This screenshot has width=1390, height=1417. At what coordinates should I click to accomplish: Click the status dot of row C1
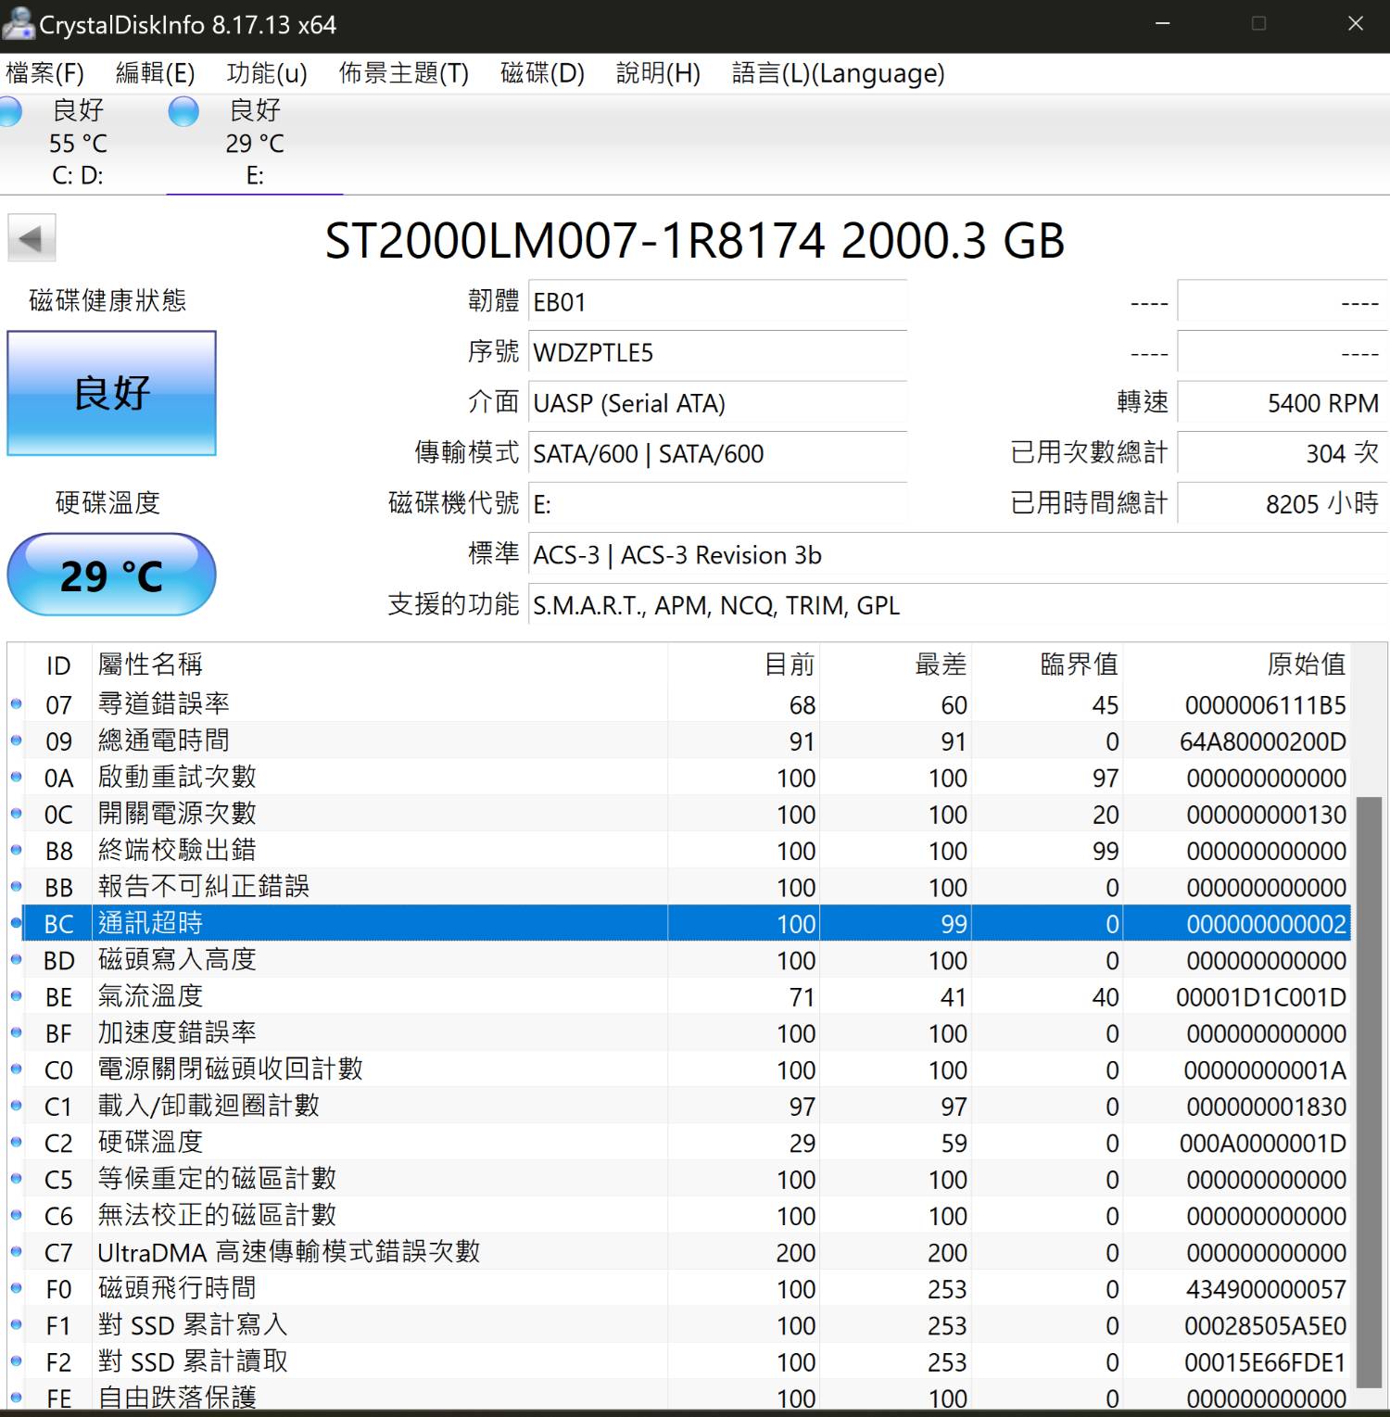(x=16, y=1106)
